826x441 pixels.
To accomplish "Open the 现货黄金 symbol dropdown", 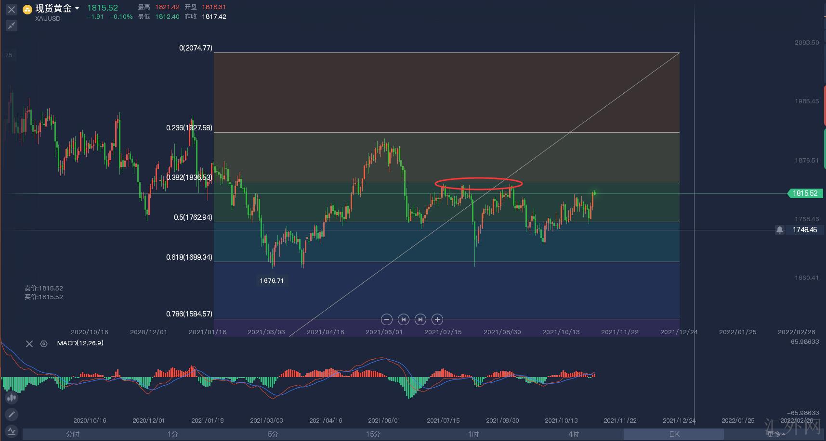I will [77, 9].
